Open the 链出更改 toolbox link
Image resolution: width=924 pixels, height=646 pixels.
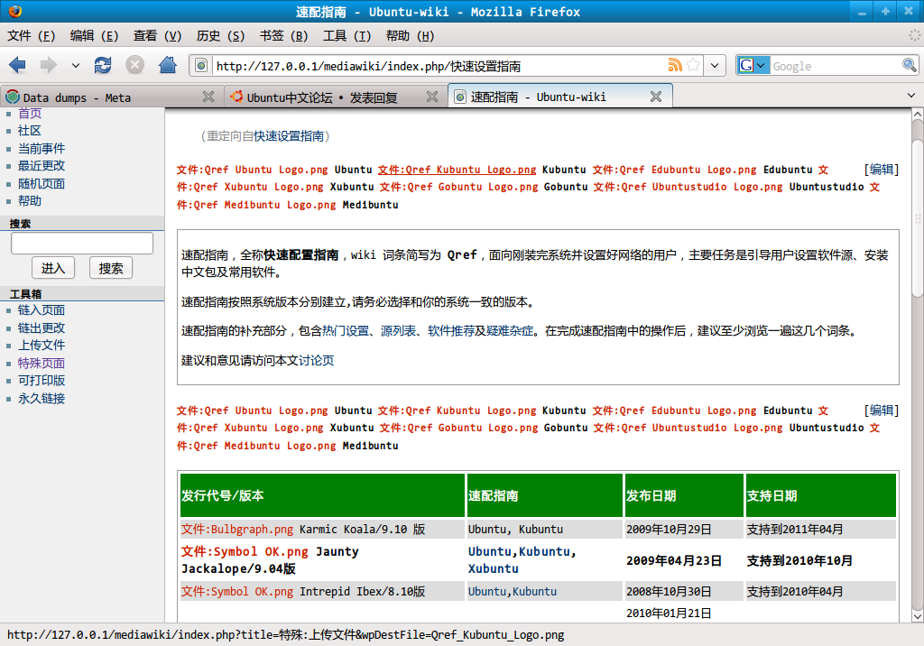click(42, 328)
